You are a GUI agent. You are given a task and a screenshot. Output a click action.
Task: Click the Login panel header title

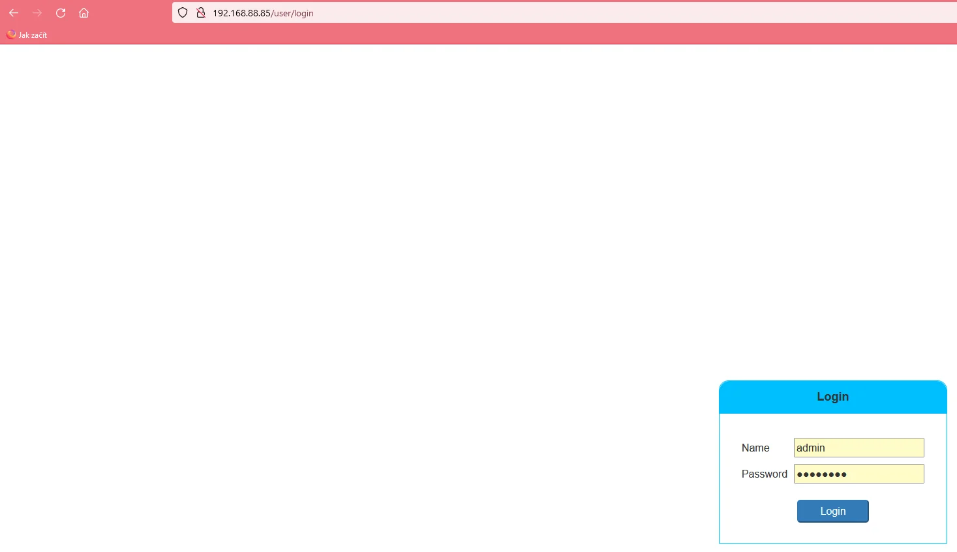(x=832, y=397)
